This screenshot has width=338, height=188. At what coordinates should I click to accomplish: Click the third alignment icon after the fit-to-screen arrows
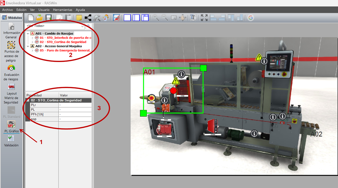(231, 18)
